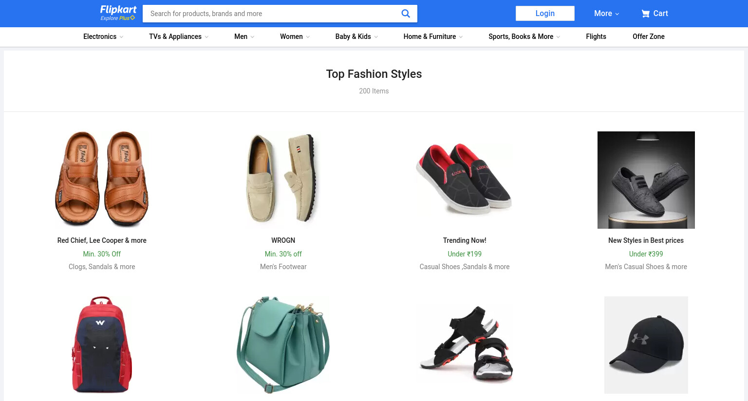The image size is (748, 401).
Task: Click the search magnifier icon
Action: pyautogui.click(x=405, y=14)
